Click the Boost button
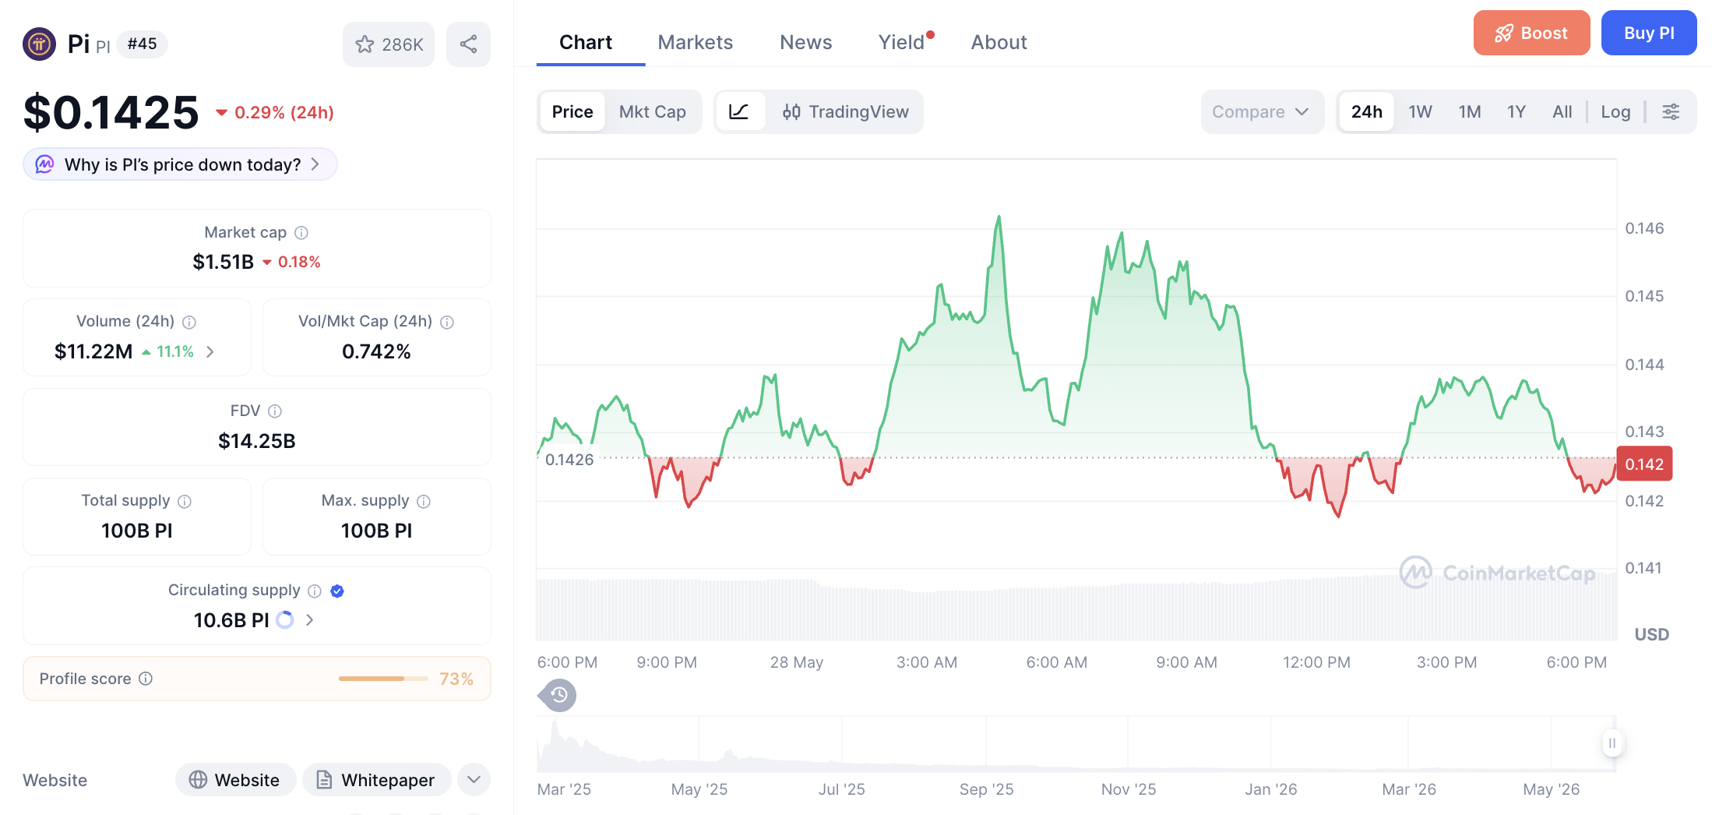Viewport: 1712px width, 815px height. [x=1531, y=33]
